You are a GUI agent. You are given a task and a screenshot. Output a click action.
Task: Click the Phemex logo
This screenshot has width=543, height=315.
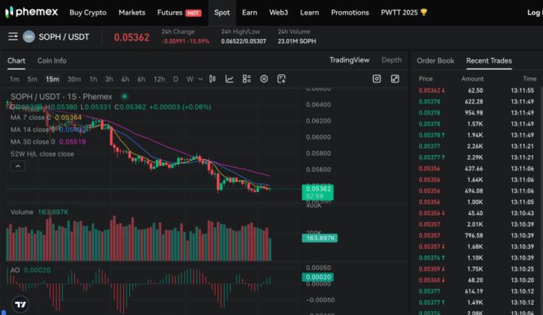(x=32, y=12)
